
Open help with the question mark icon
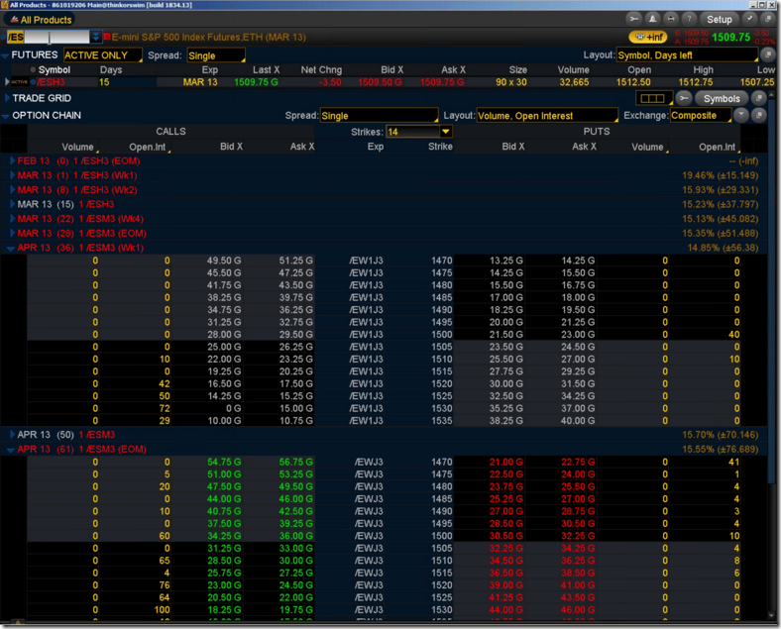tap(689, 19)
